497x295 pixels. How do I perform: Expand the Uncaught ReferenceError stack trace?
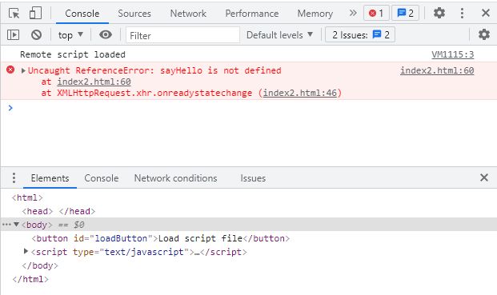(x=23, y=70)
